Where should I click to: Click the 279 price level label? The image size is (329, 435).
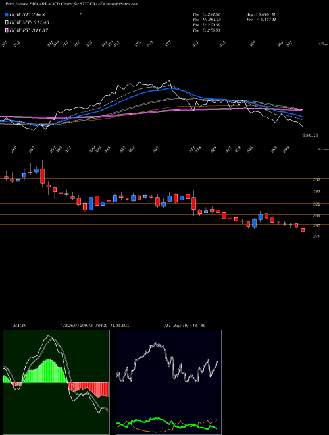tap(316, 237)
